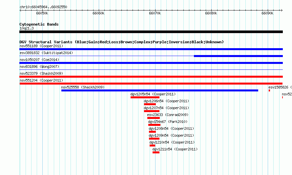292x175 pixels.
Task: Click the black 10q21.3 cytogenetic band bar
Action: coord(151,32)
